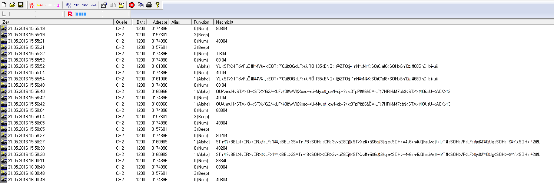554x183 pixels.
Task: Copy messages using the copy icon
Action: (140, 5)
